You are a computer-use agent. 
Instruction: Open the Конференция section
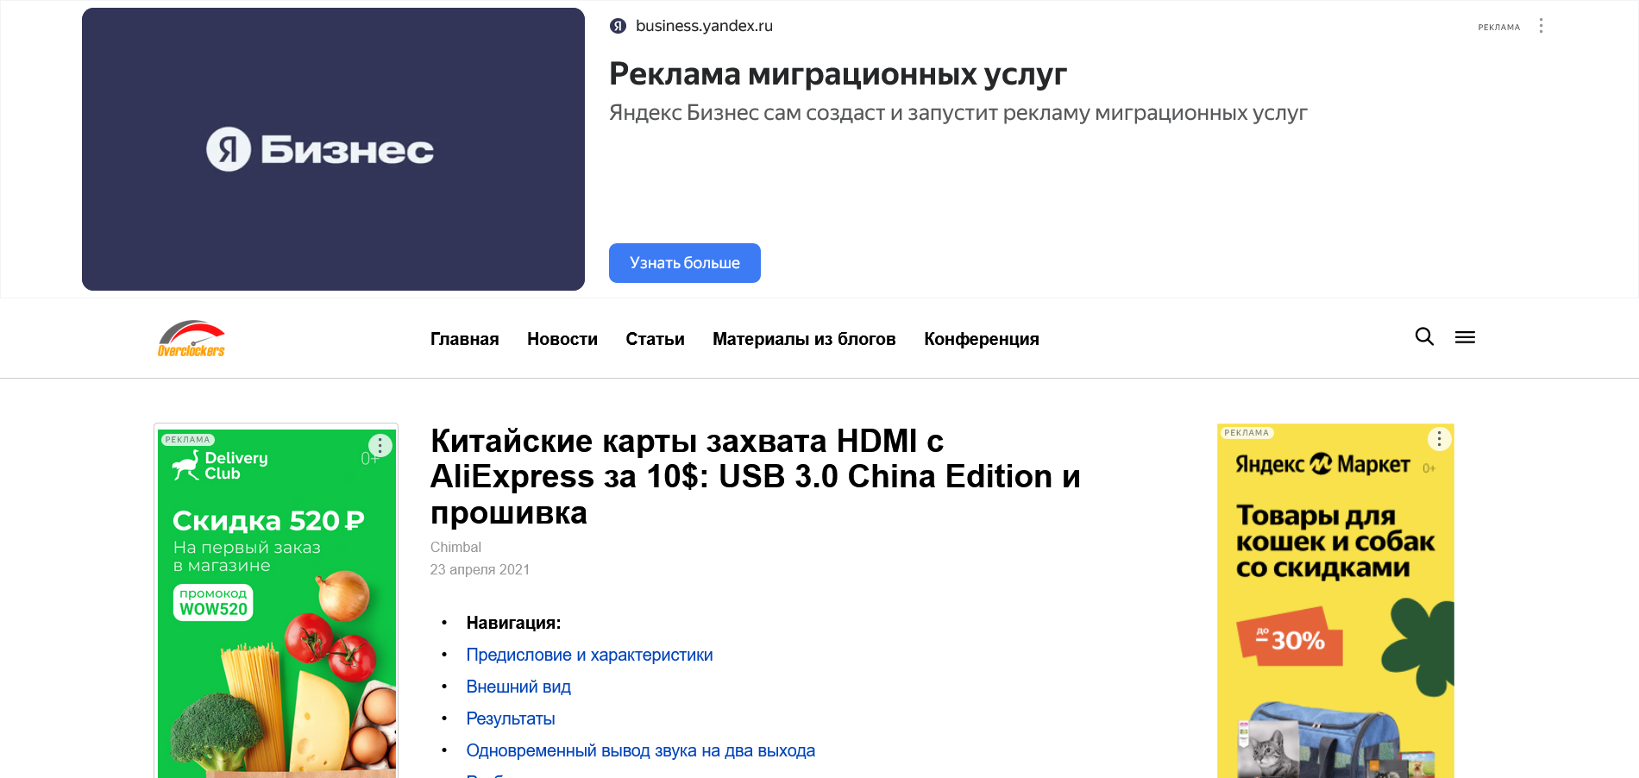coord(982,339)
